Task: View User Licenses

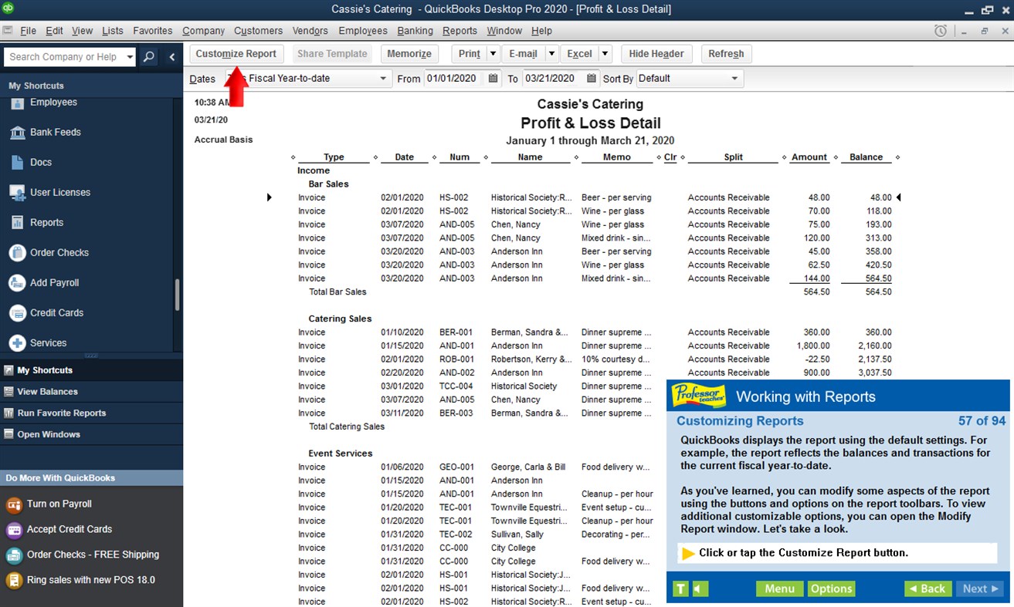Action: [x=59, y=192]
